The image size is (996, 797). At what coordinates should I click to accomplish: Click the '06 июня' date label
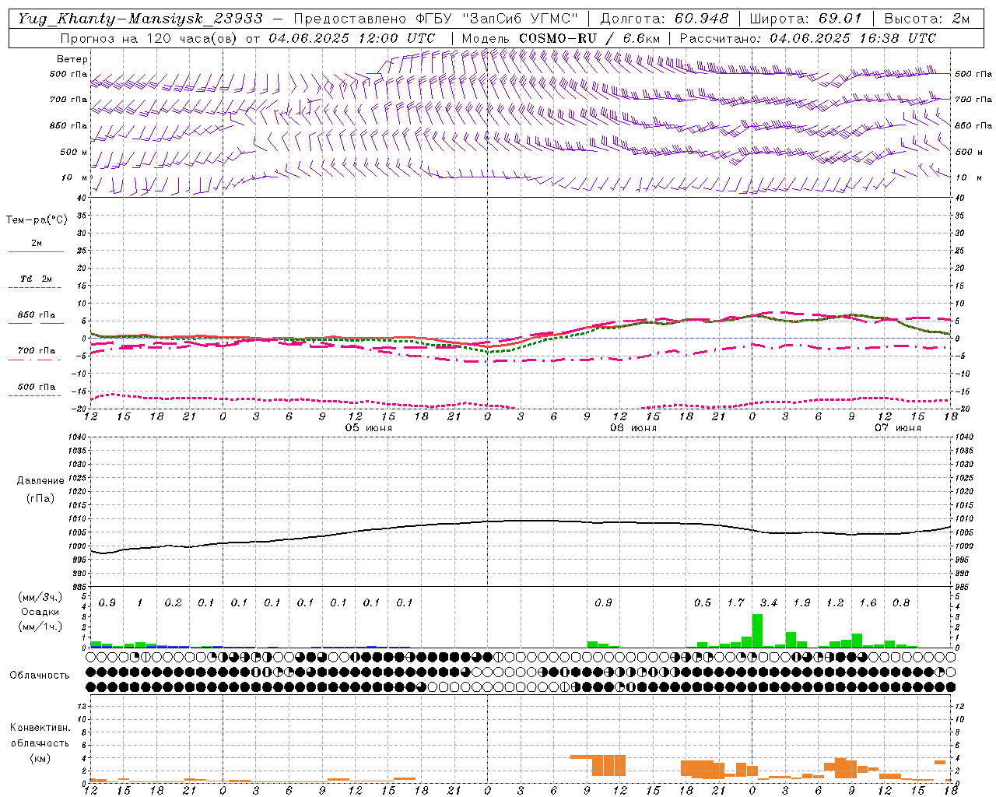point(633,428)
